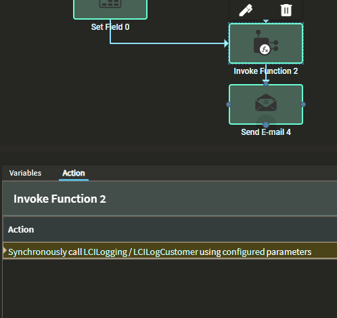Open the Action tab
Image resolution: width=337 pixels, height=318 pixels.
74,173
